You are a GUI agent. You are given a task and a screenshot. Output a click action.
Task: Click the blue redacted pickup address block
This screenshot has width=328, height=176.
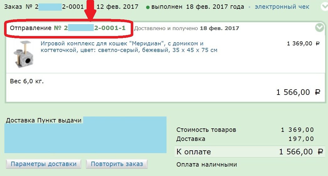(85, 135)
